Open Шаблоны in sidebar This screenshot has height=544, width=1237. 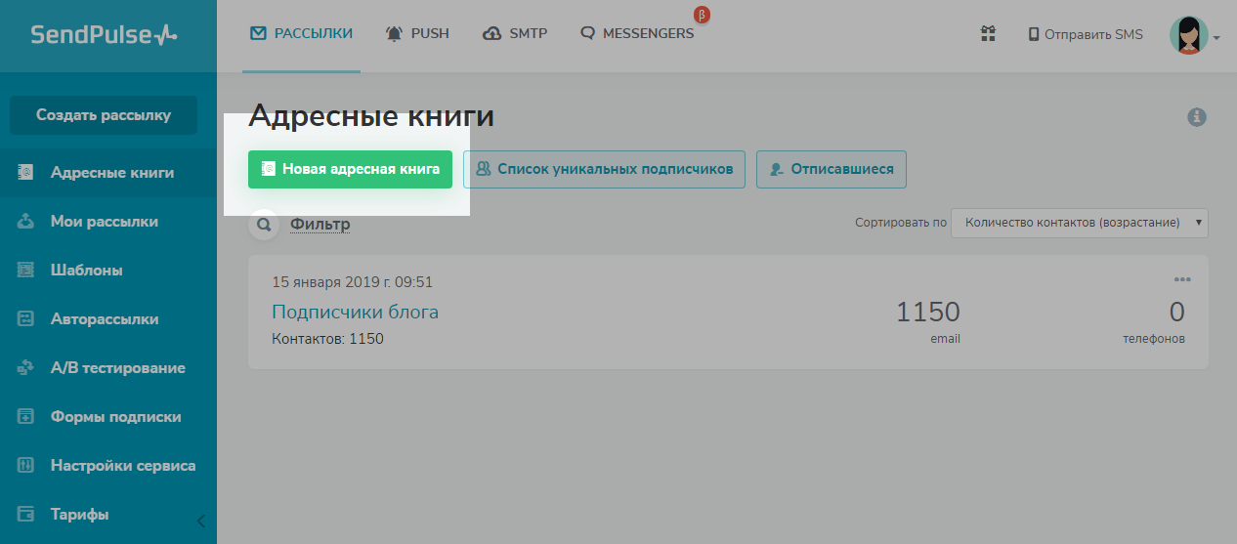(x=108, y=271)
